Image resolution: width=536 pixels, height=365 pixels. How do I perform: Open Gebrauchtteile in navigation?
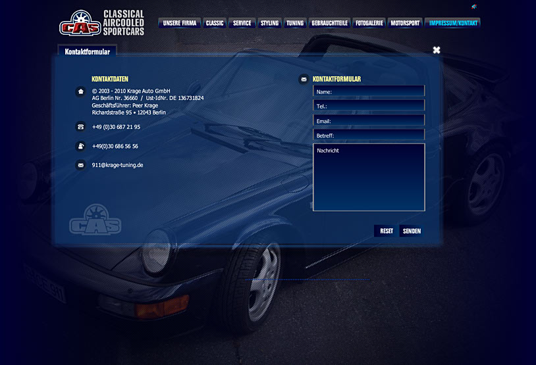pos(329,23)
